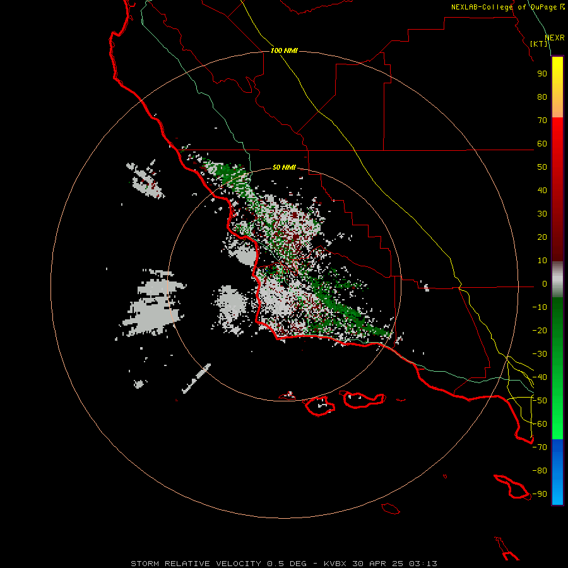Click the KVBX station identifier
Viewport: 568px width, 568px height.
[x=335, y=564]
